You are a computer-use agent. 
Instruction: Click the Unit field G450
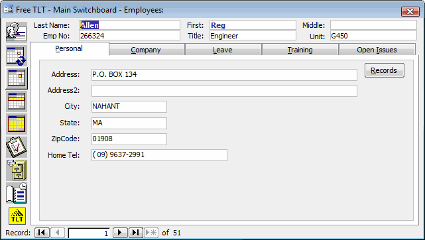point(373,36)
